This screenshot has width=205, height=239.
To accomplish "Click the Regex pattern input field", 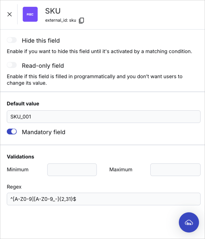I will (x=104, y=199).
